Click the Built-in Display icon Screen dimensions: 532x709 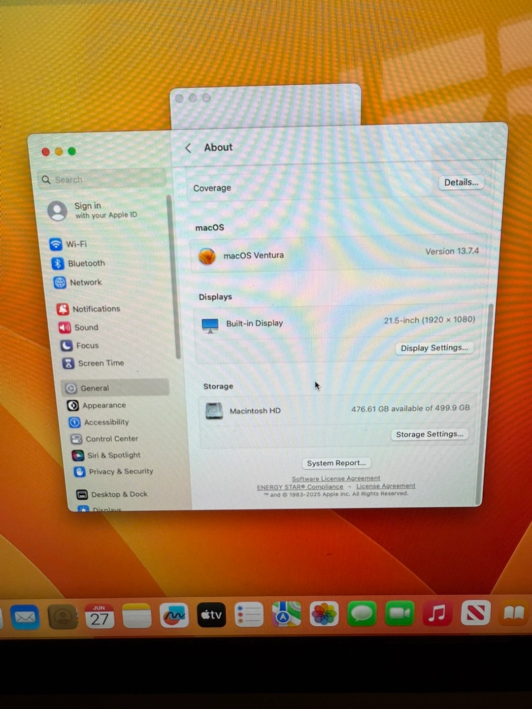pyautogui.click(x=210, y=325)
